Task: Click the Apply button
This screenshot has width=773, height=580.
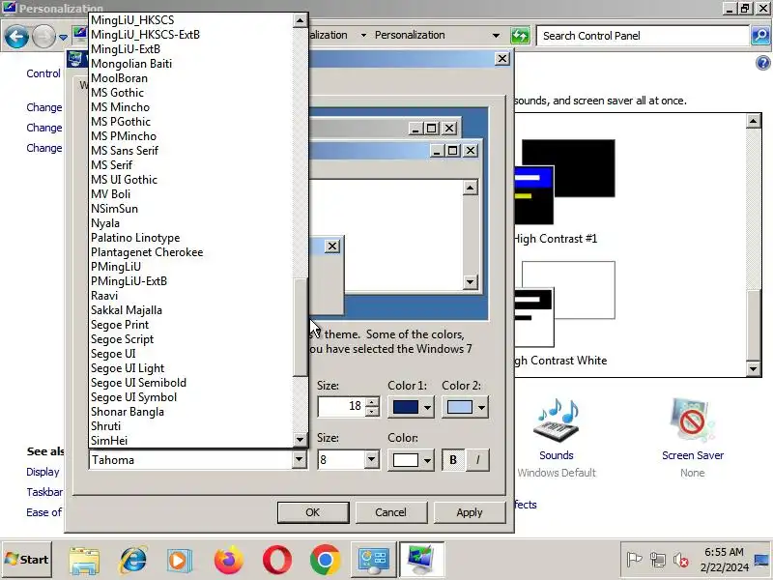Action: click(x=470, y=512)
